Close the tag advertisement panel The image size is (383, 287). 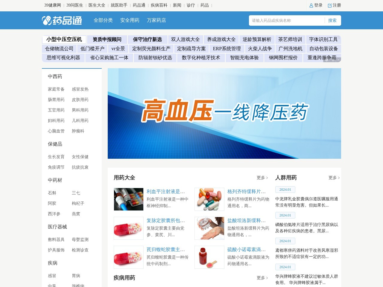coord(338,60)
